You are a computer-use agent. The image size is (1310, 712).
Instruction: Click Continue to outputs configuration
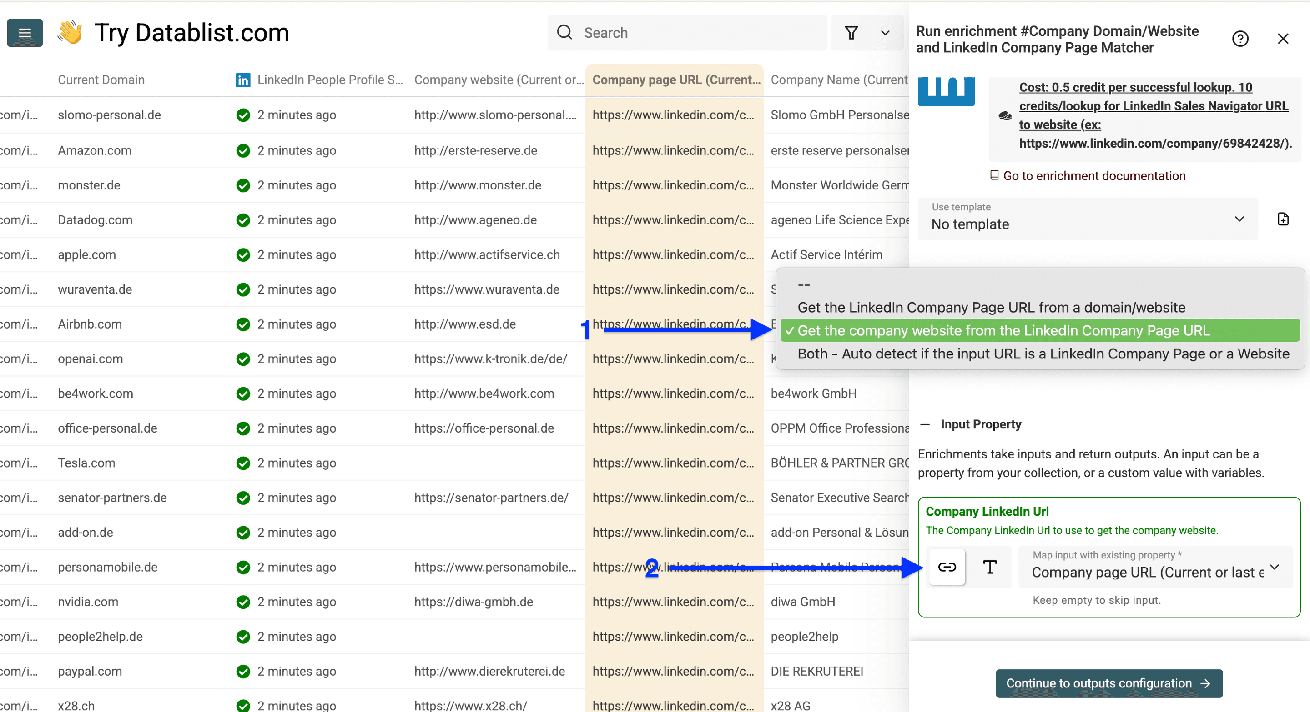pos(1108,683)
